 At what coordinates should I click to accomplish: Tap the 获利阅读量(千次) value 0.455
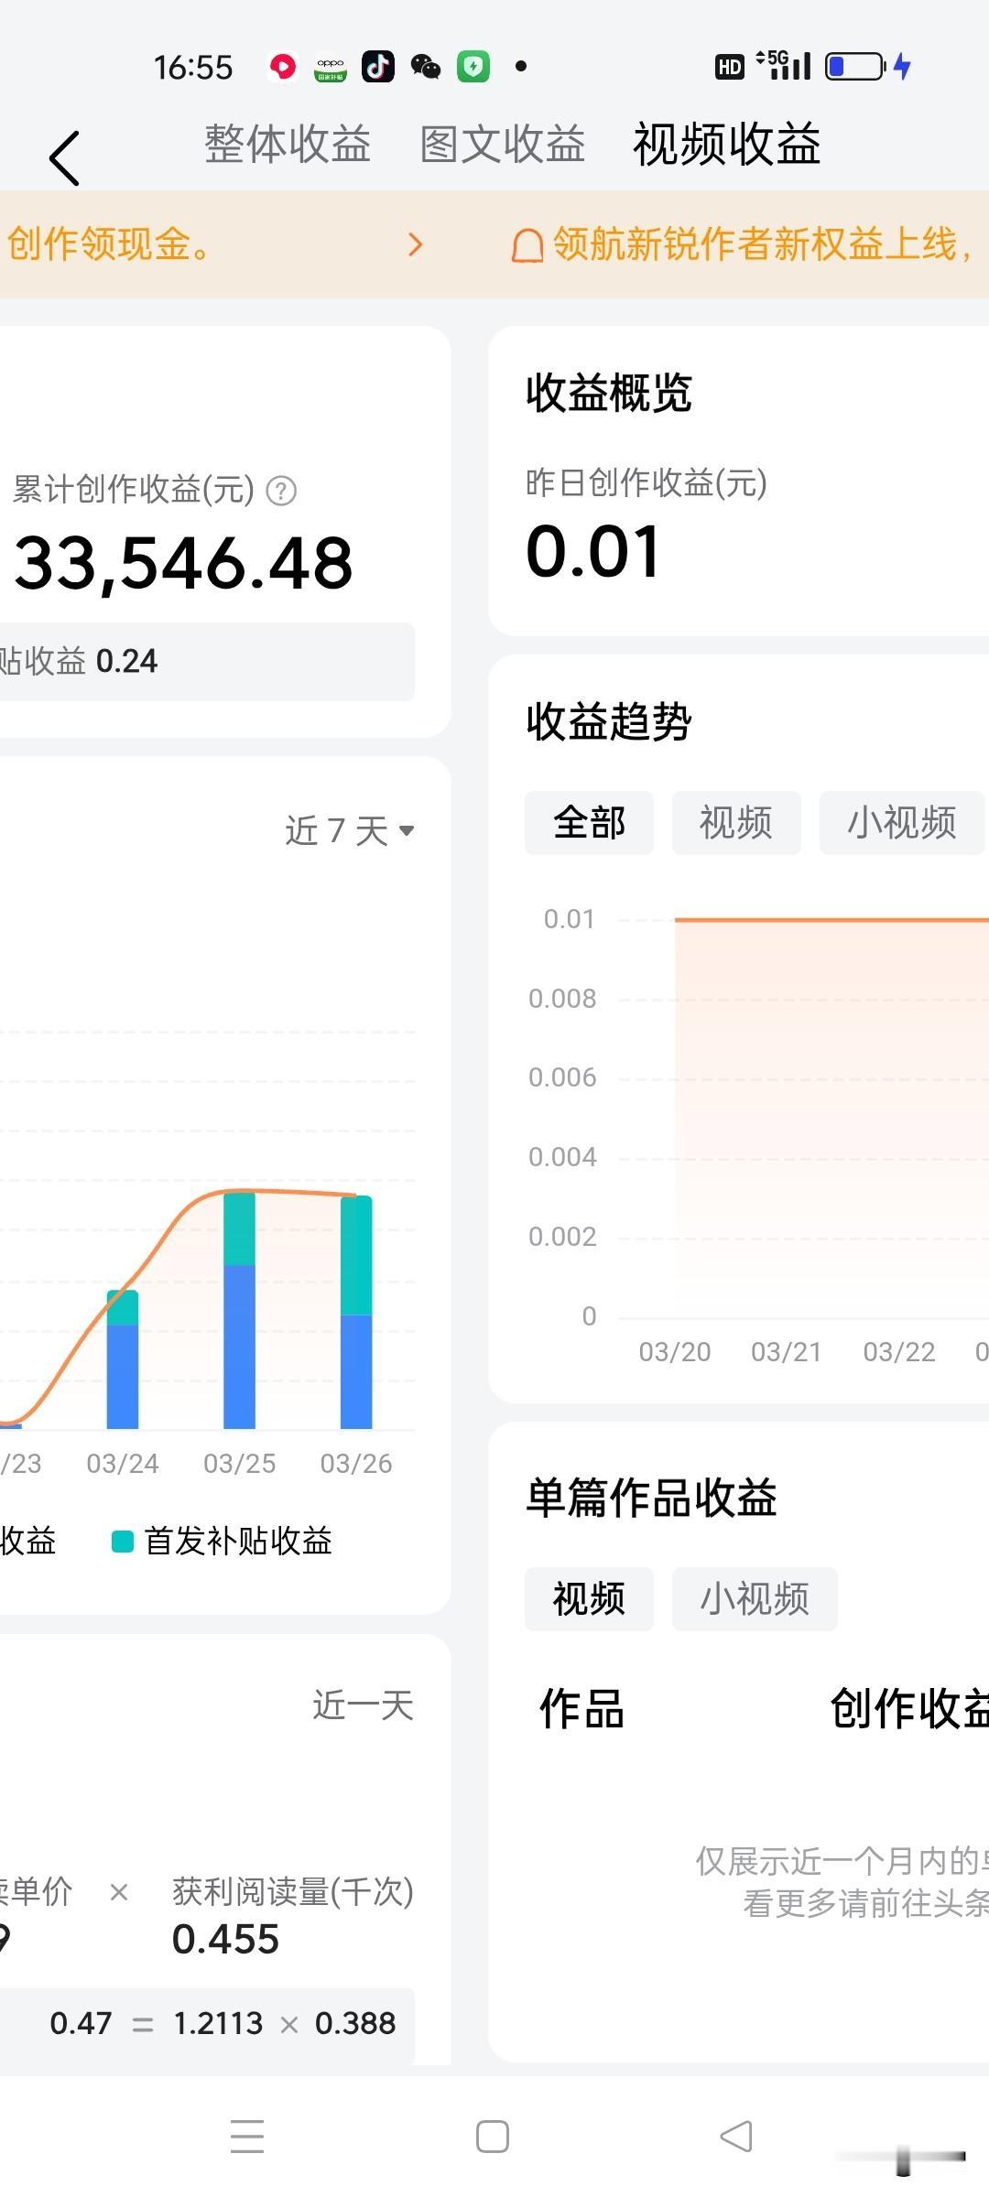[225, 1939]
